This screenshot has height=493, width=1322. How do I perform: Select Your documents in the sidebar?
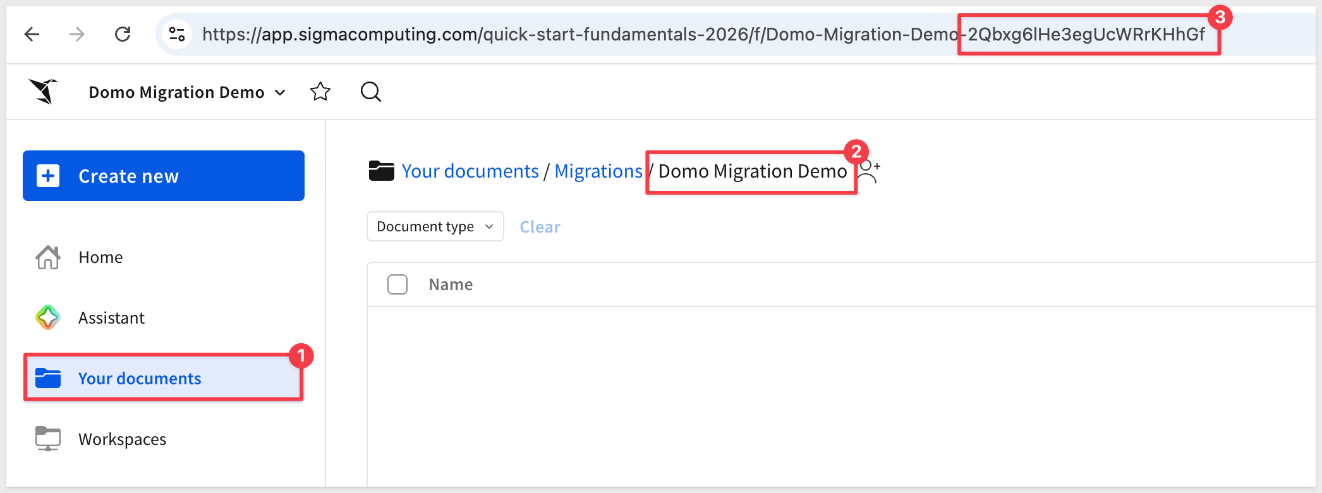click(164, 378)
